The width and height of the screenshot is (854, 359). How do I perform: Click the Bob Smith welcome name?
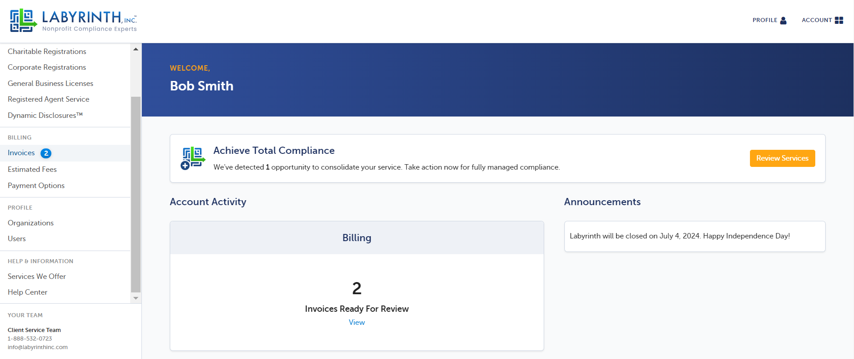click(x=201, y=86)
